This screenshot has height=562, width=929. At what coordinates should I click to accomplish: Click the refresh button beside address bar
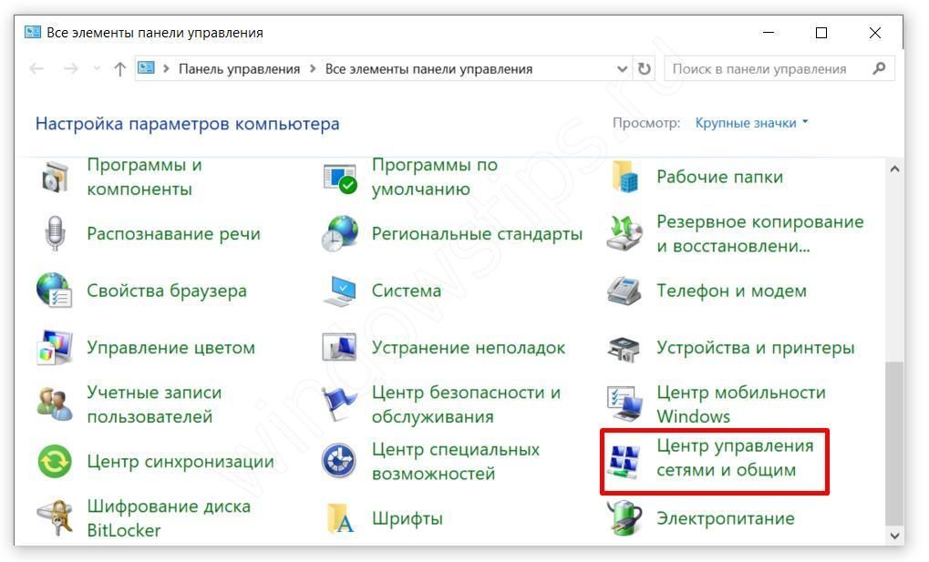645,69
